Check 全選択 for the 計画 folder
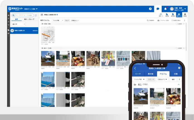 [177, 24]
